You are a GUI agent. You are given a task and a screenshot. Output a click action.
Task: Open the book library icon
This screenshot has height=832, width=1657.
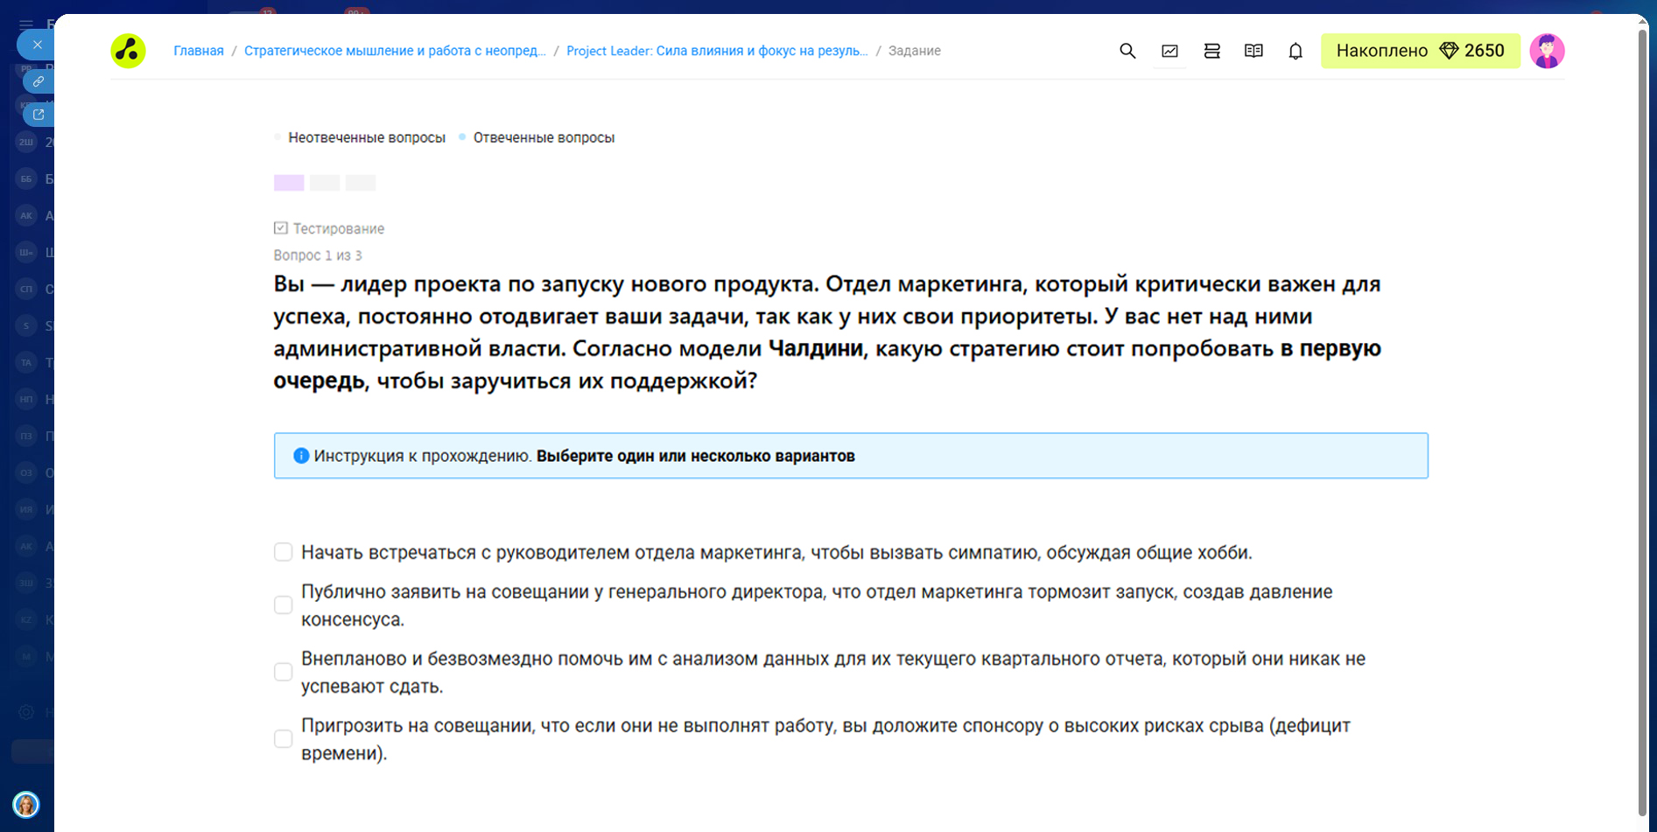[1253, 51]
